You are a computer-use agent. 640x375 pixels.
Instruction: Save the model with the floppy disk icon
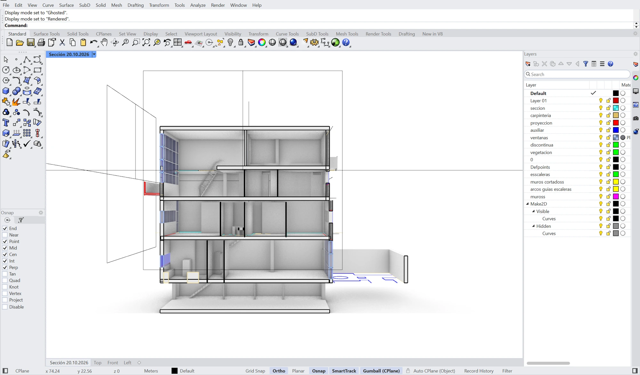coord(30,43)
